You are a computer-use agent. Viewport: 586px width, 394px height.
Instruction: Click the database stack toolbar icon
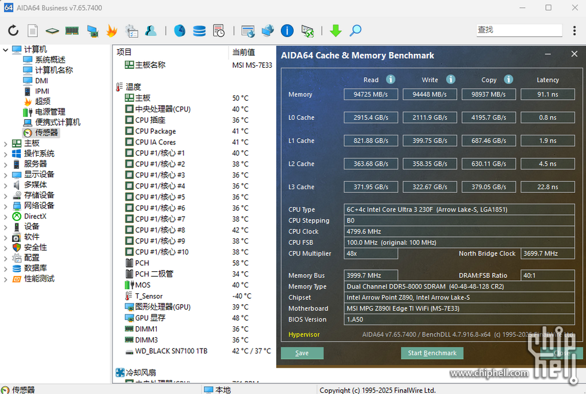click(x=199, y=31)
